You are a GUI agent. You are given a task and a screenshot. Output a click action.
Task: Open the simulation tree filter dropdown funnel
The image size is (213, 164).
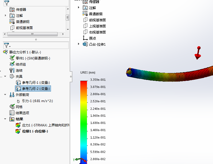point(7,45)
